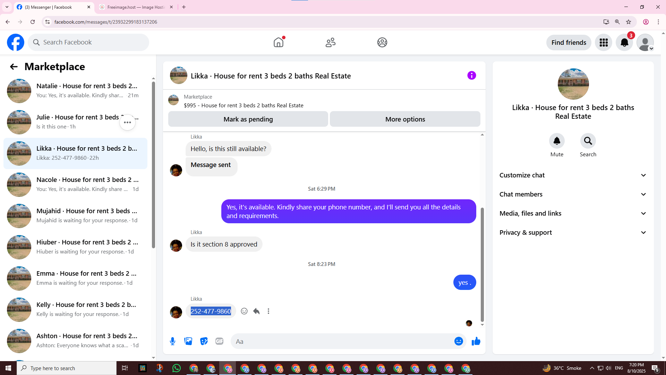Click the Find friends button

569,42
